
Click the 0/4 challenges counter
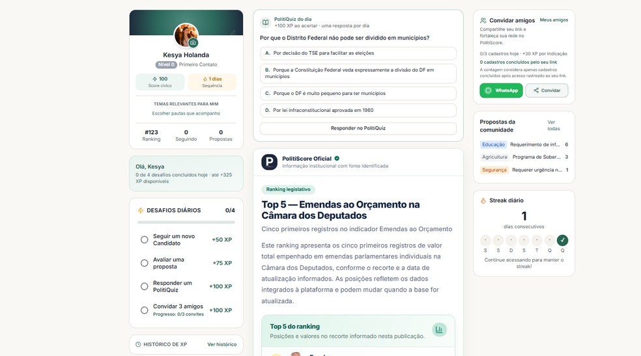pos(230,210)
